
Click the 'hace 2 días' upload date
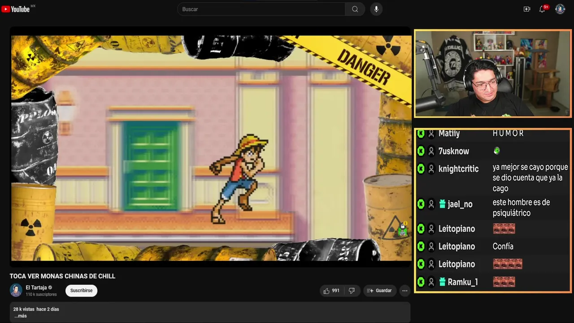tap(48, 309)
